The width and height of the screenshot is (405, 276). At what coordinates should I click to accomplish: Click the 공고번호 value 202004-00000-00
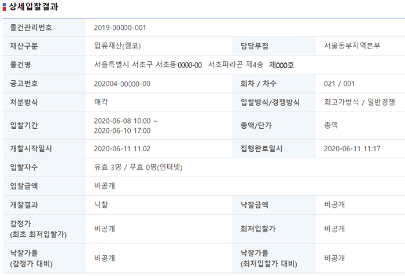122,84
